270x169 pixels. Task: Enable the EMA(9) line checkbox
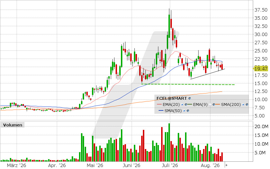210,104
